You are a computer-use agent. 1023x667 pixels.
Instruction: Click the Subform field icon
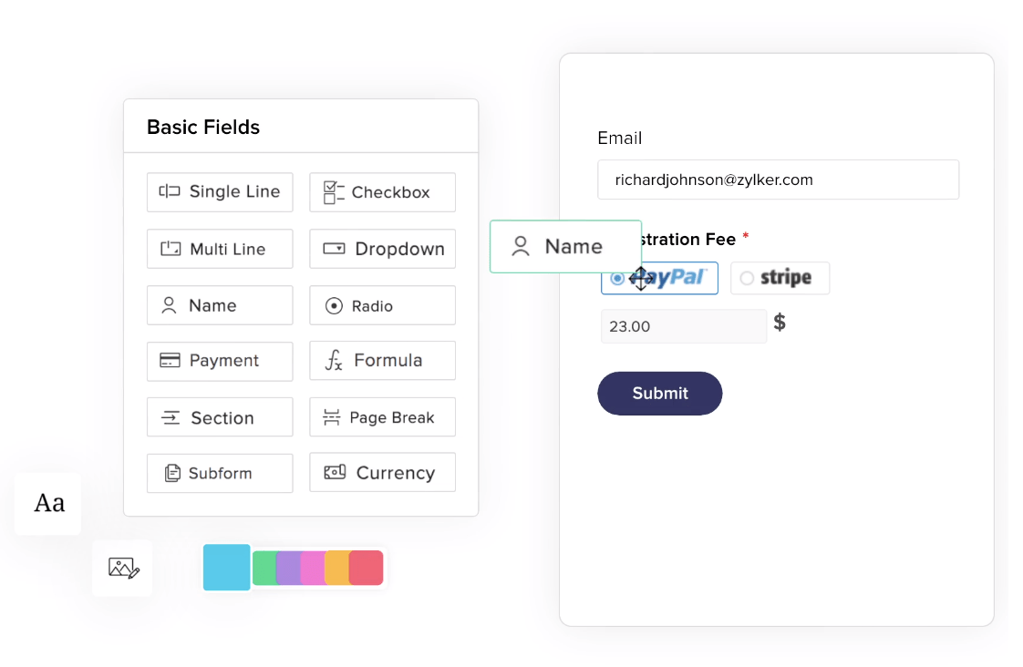[x=172, y=474]
